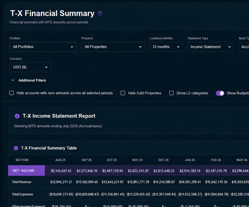
Task: Enable Show L2 categories checkbox
Action: tap(171, 93)
